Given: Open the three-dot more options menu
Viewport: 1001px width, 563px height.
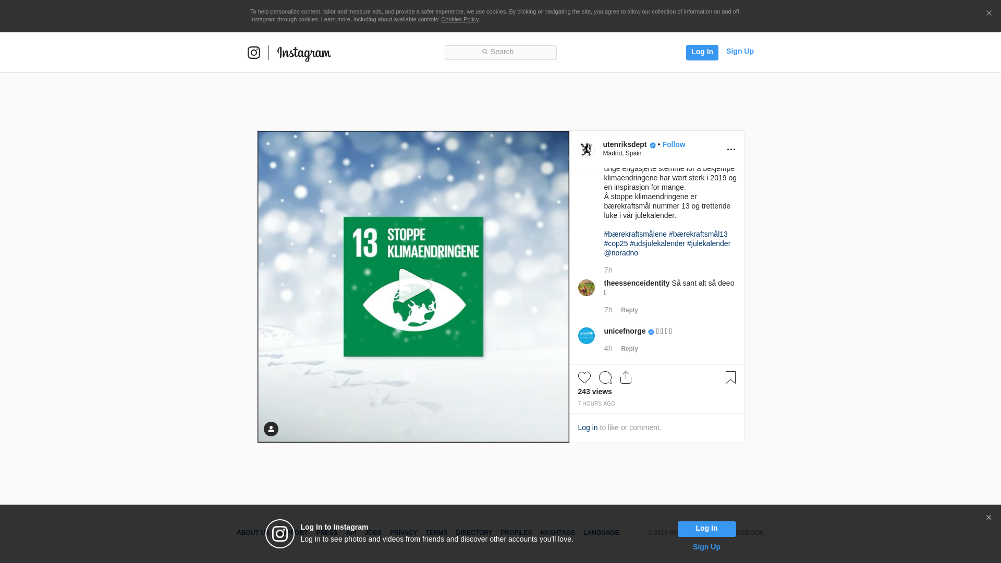Looking at the screenshot, I should click(731, 150).
